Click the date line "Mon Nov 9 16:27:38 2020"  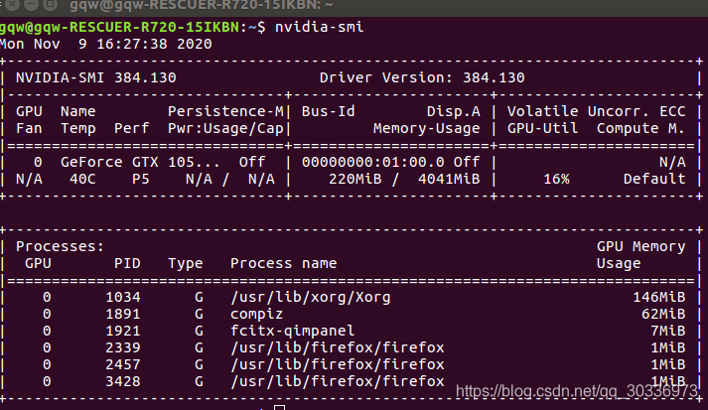coord(105,44)
